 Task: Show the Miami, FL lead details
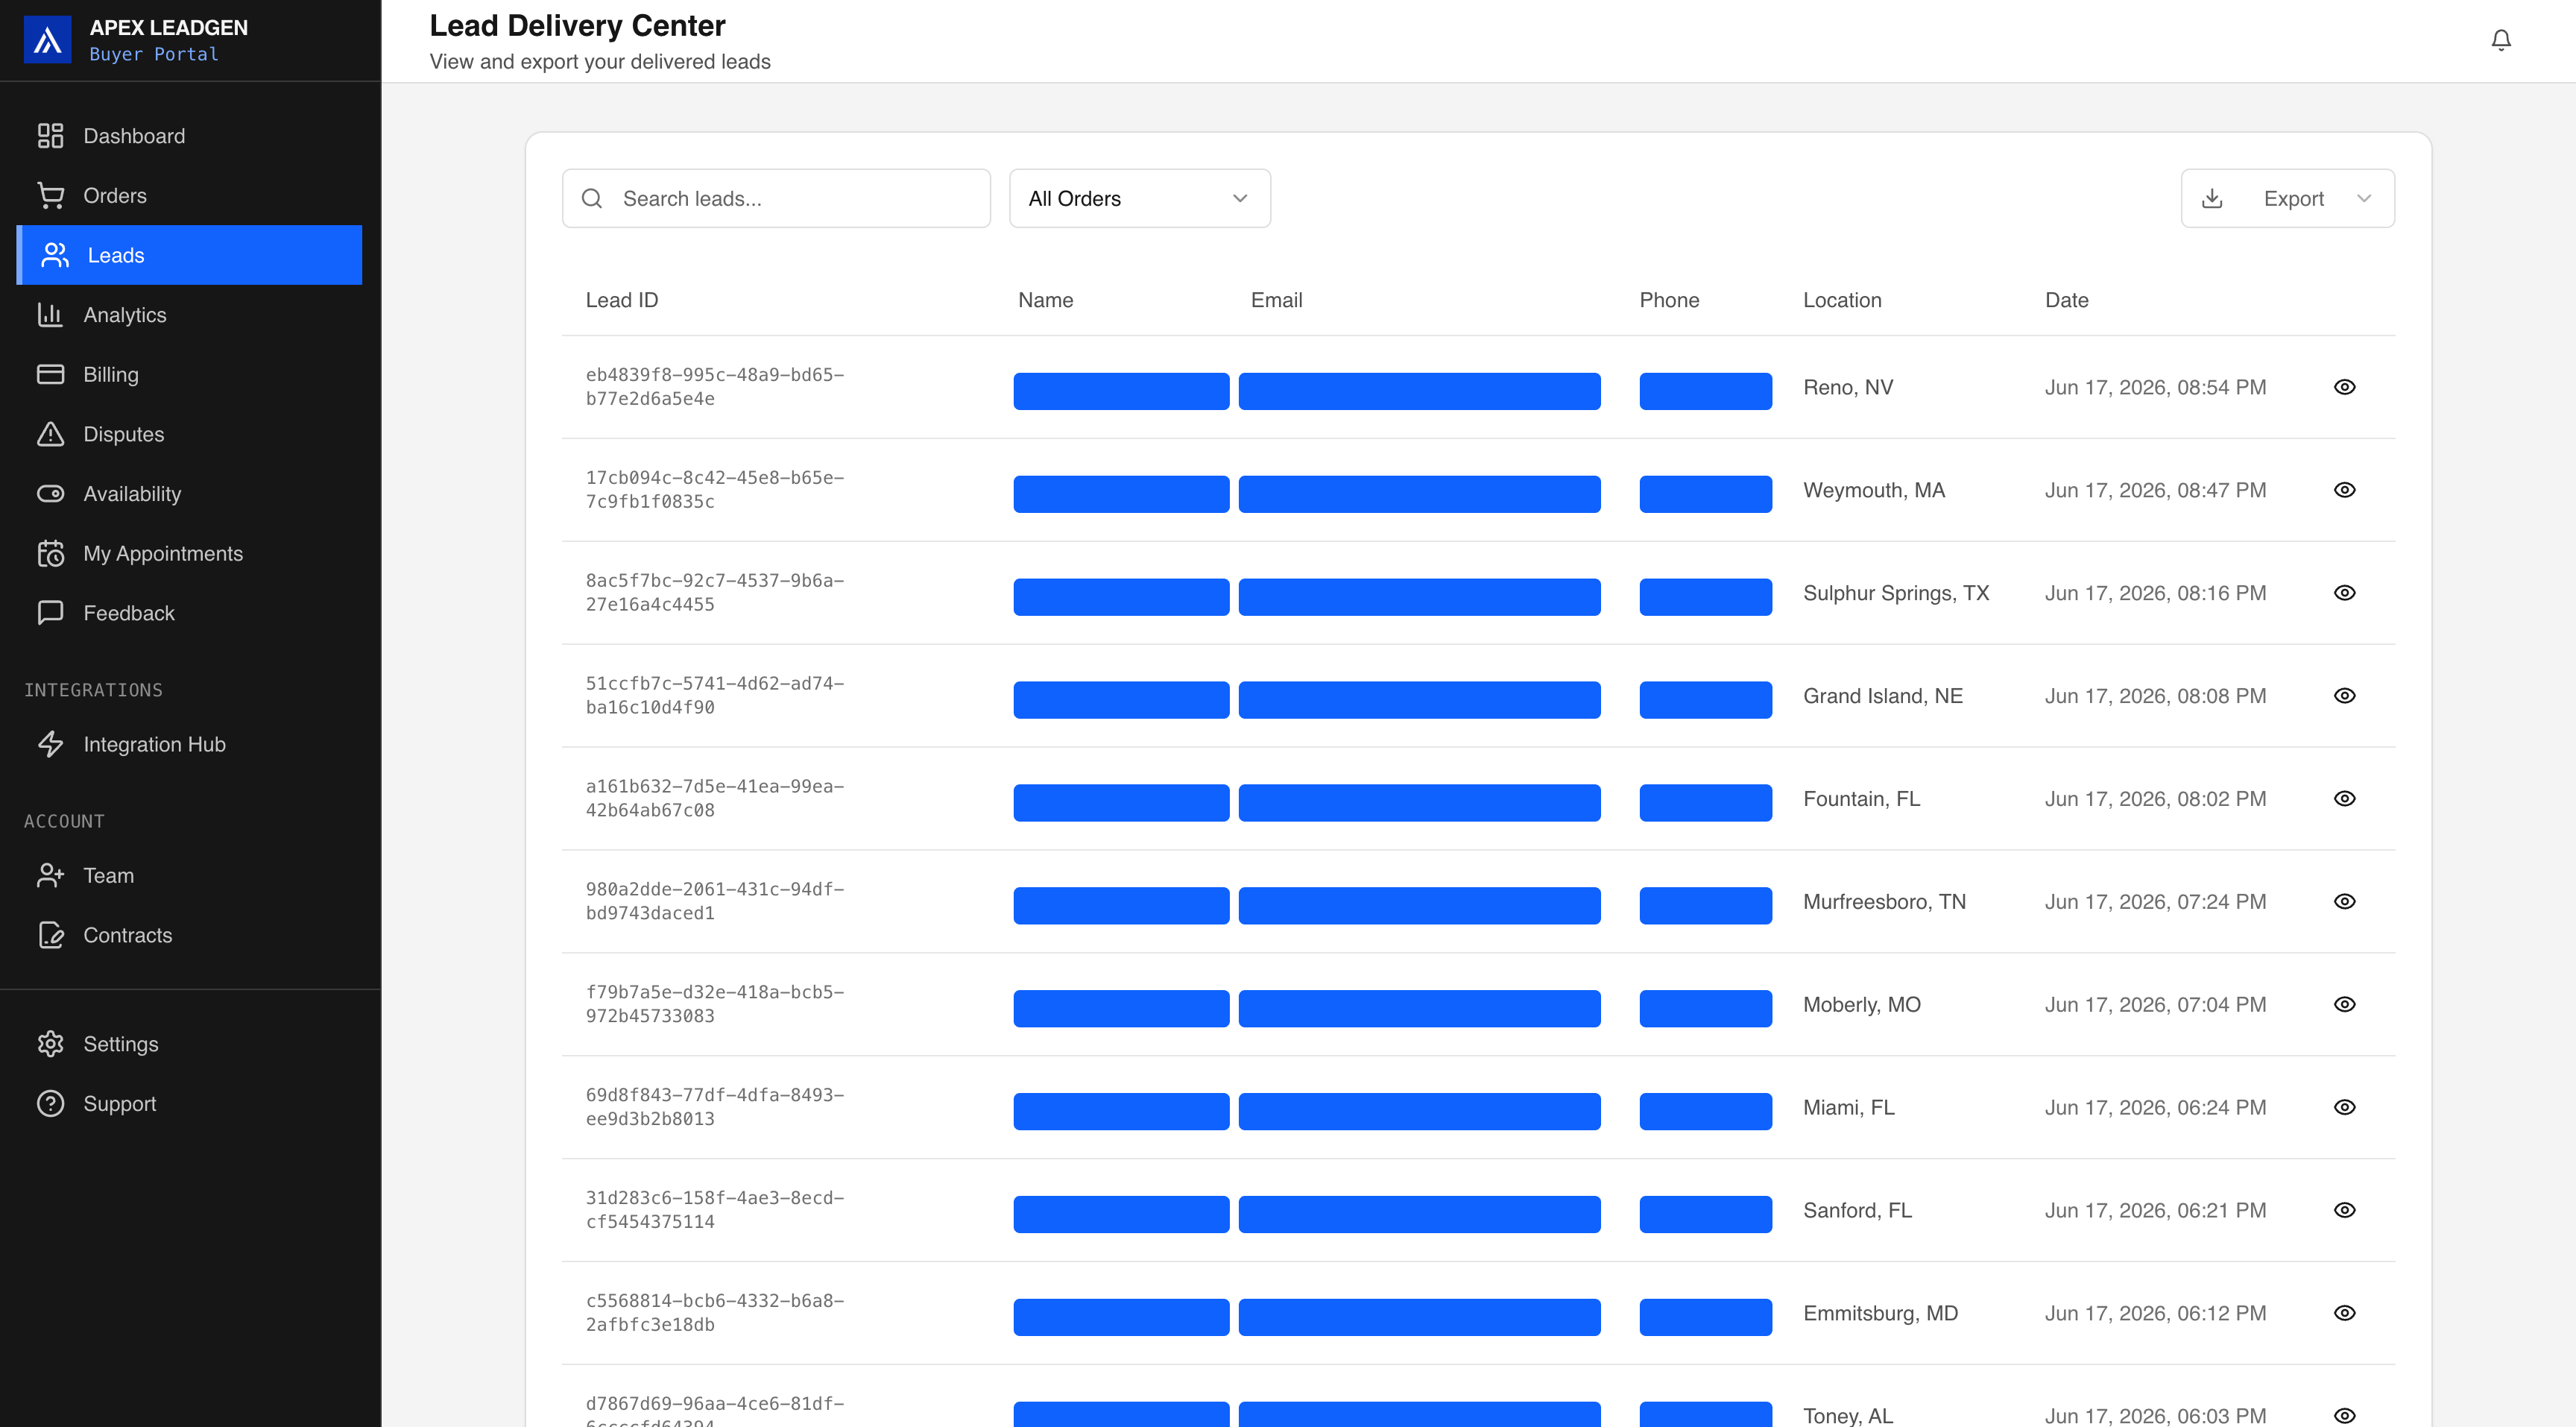2344,1107
